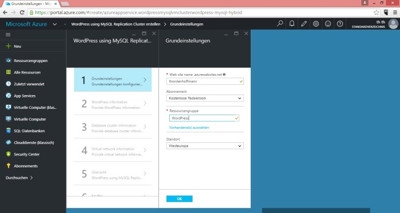400x213 pixels.
Task: Go back in the browser
Action: click(5, 12)
